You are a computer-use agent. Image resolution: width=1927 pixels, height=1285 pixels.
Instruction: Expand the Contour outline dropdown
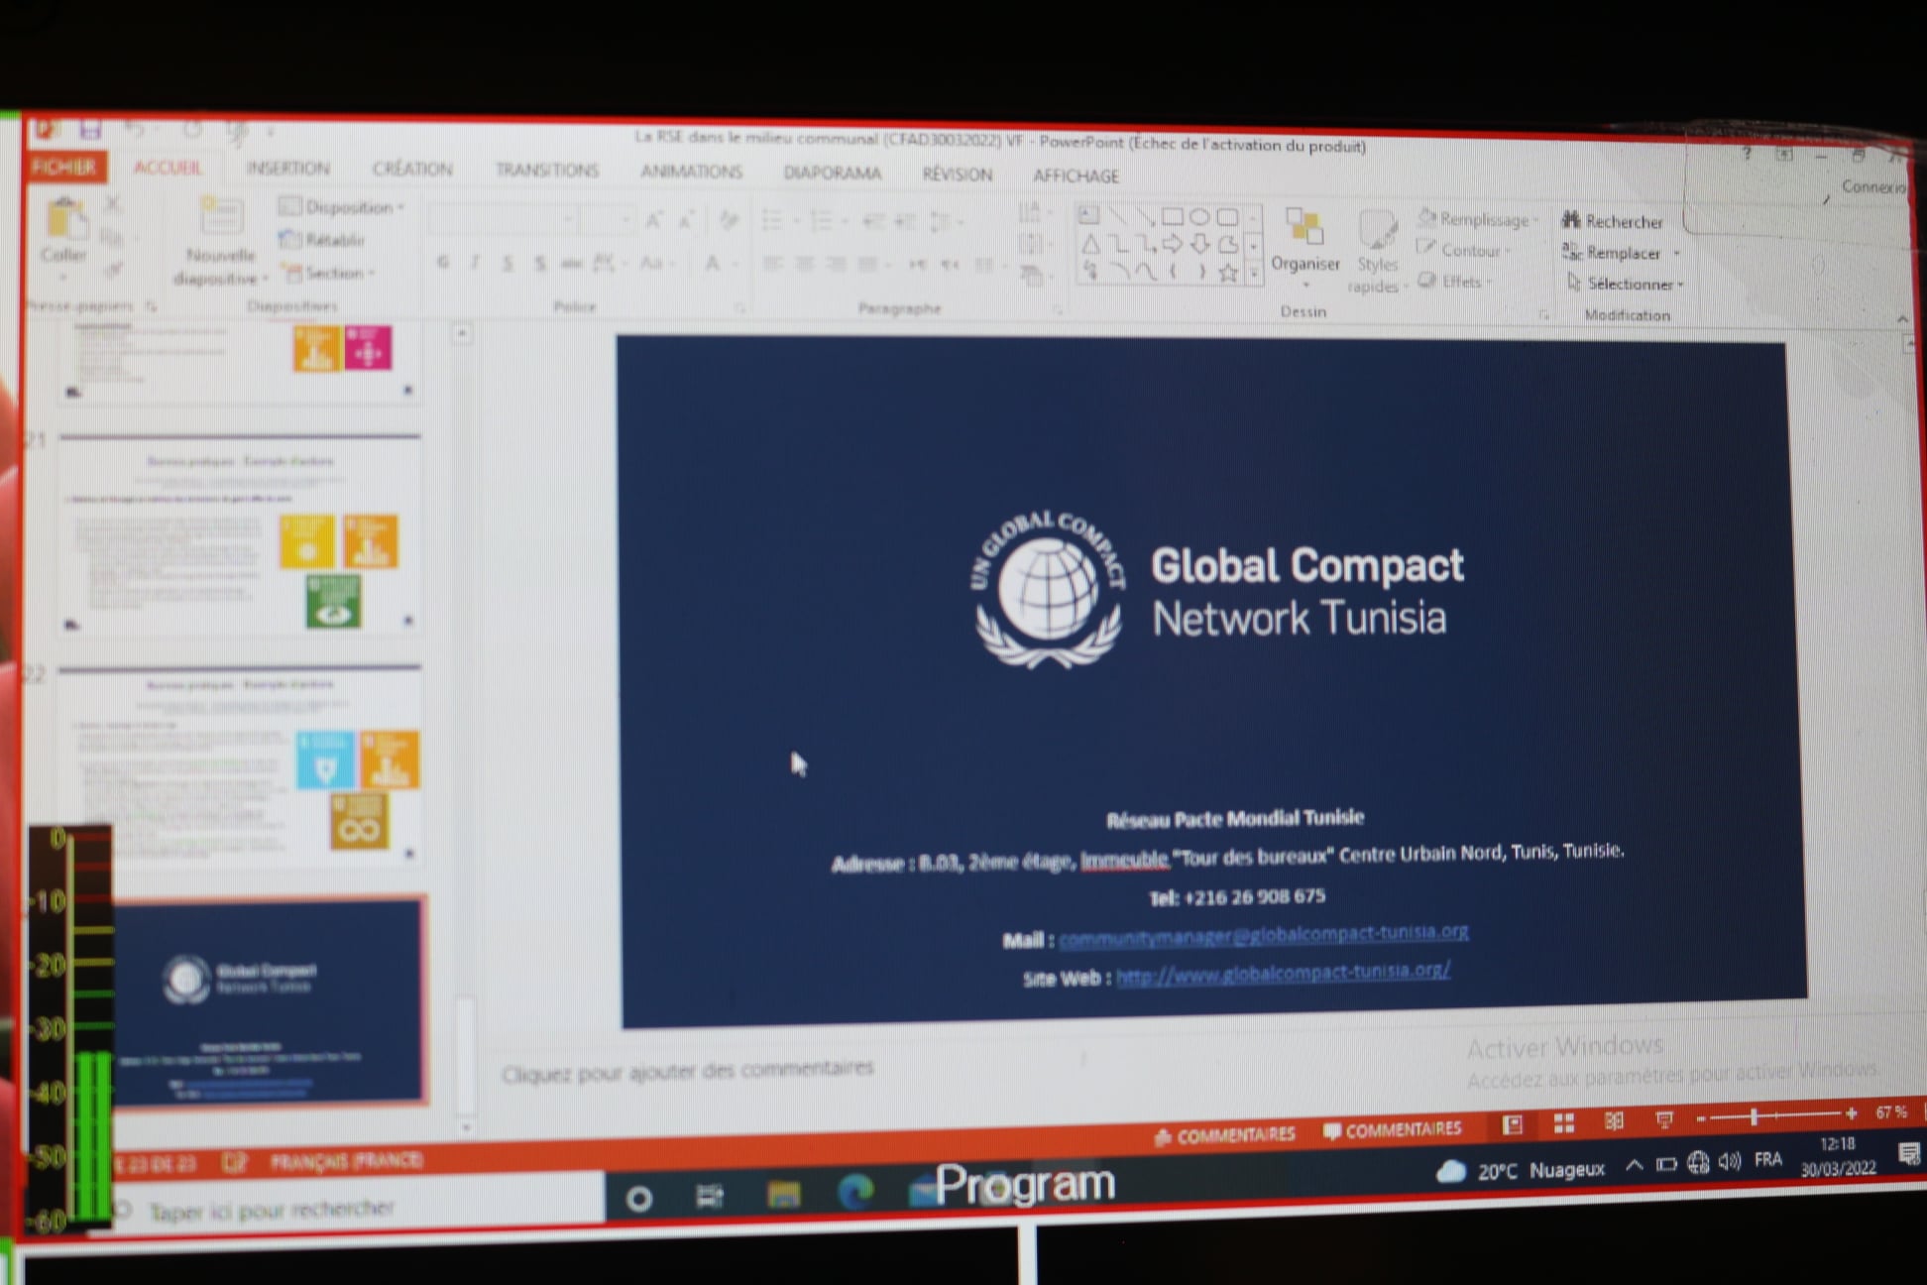click(x=1465, y=250)
